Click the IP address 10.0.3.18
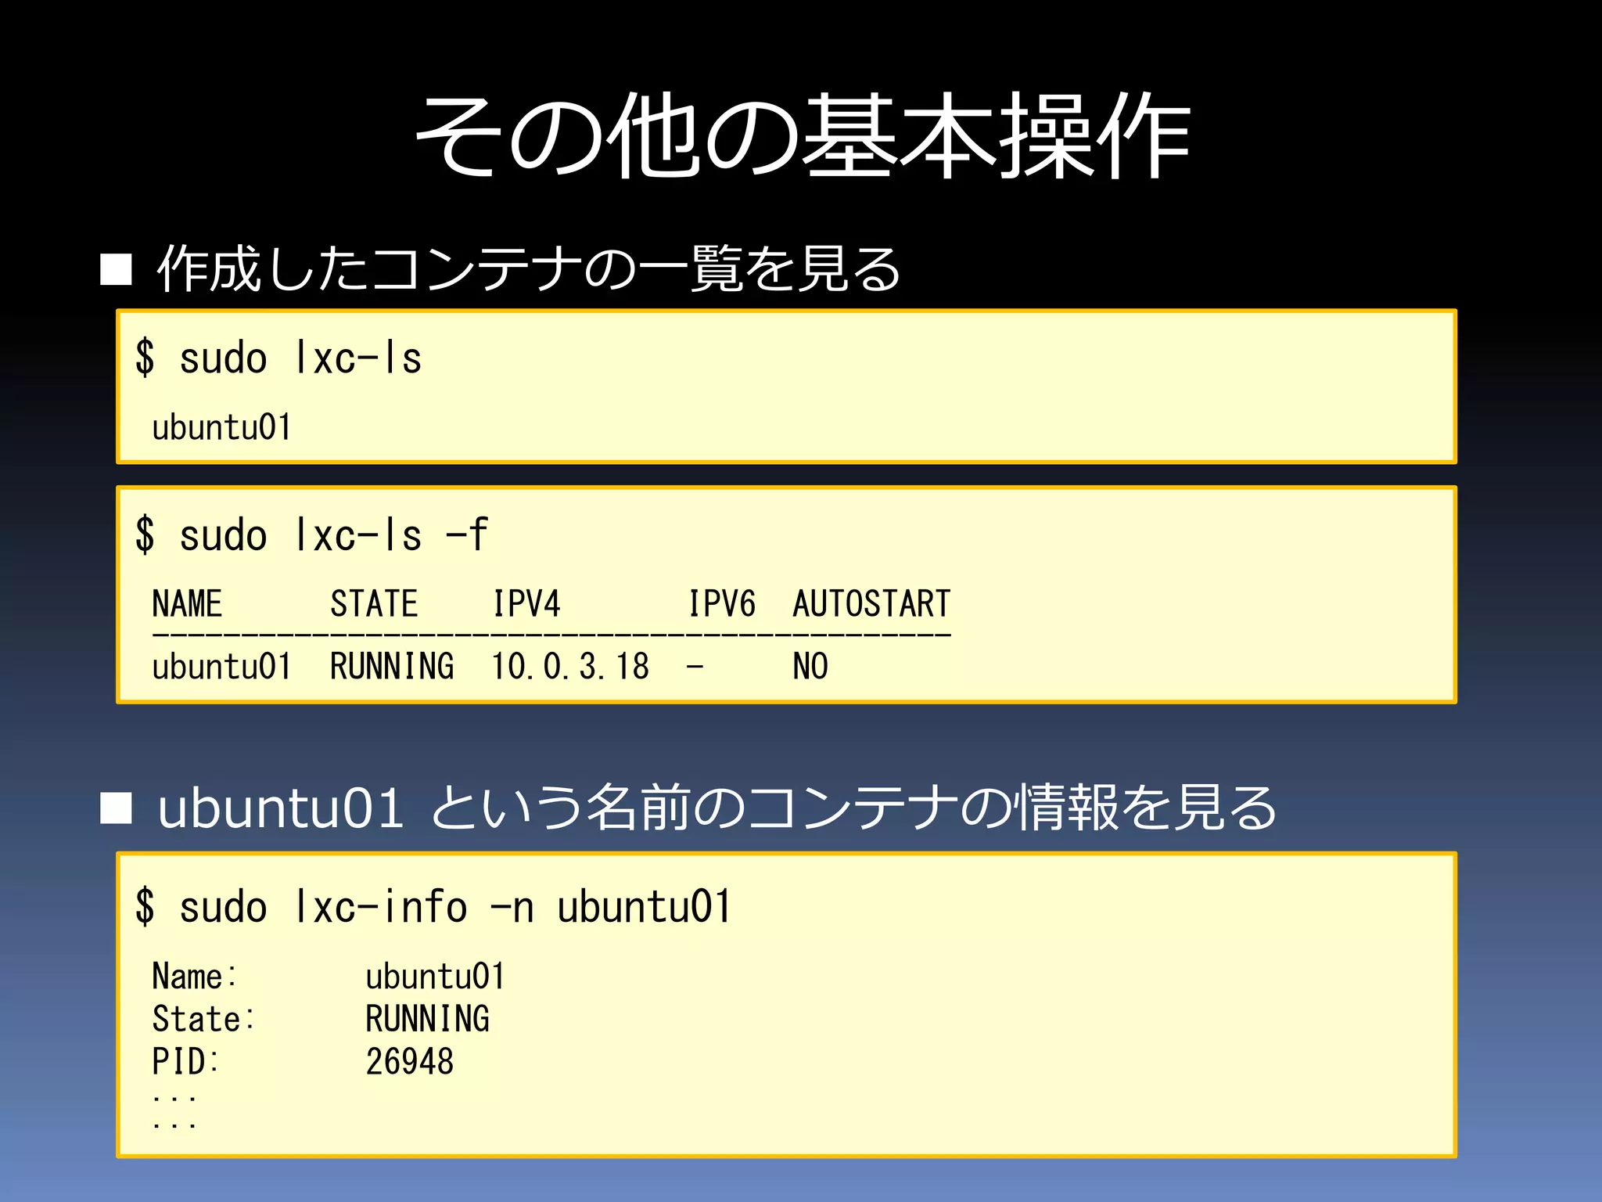 pos(570,667)
